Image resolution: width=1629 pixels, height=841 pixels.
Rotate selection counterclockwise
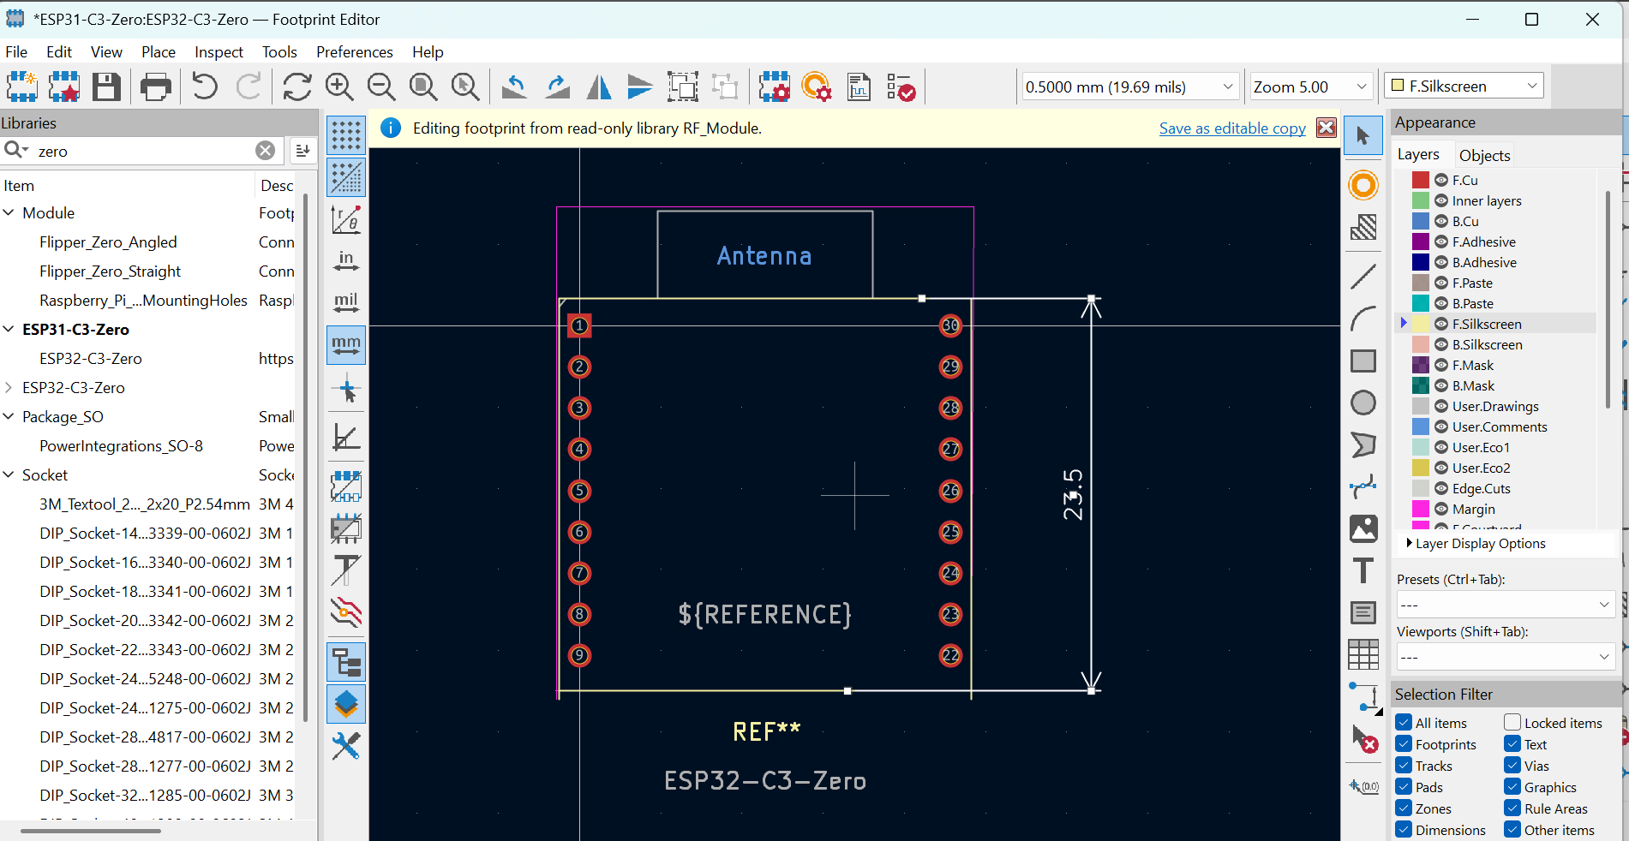[514, 86]
